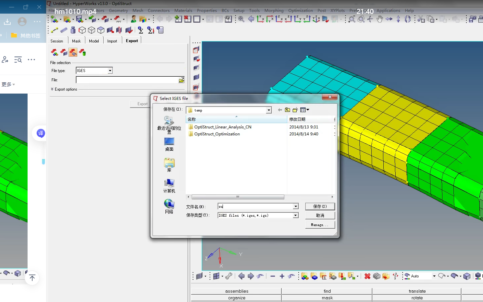Toggle the hidden-line cube display mode

[82, 30]
